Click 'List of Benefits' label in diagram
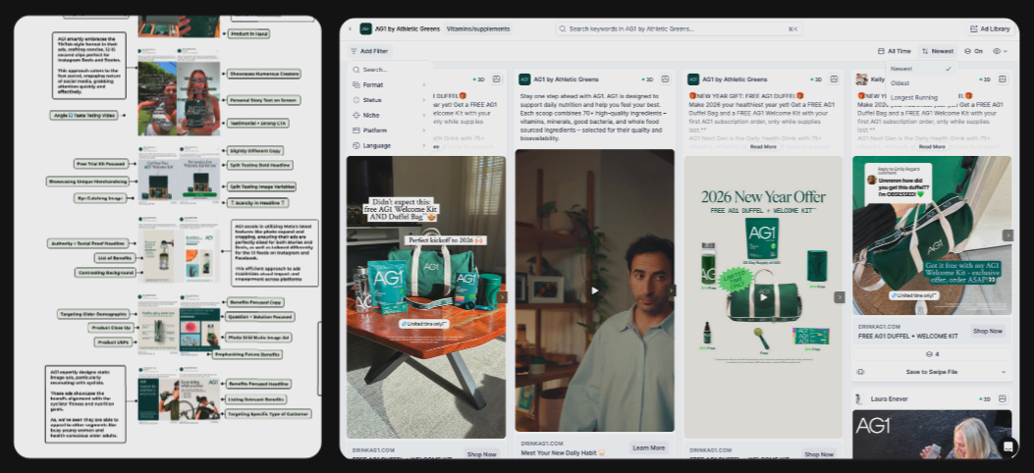 coord(114,257)
